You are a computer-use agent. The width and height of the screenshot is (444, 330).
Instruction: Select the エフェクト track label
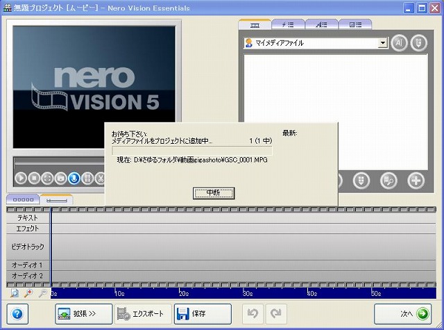click(28, 229)
